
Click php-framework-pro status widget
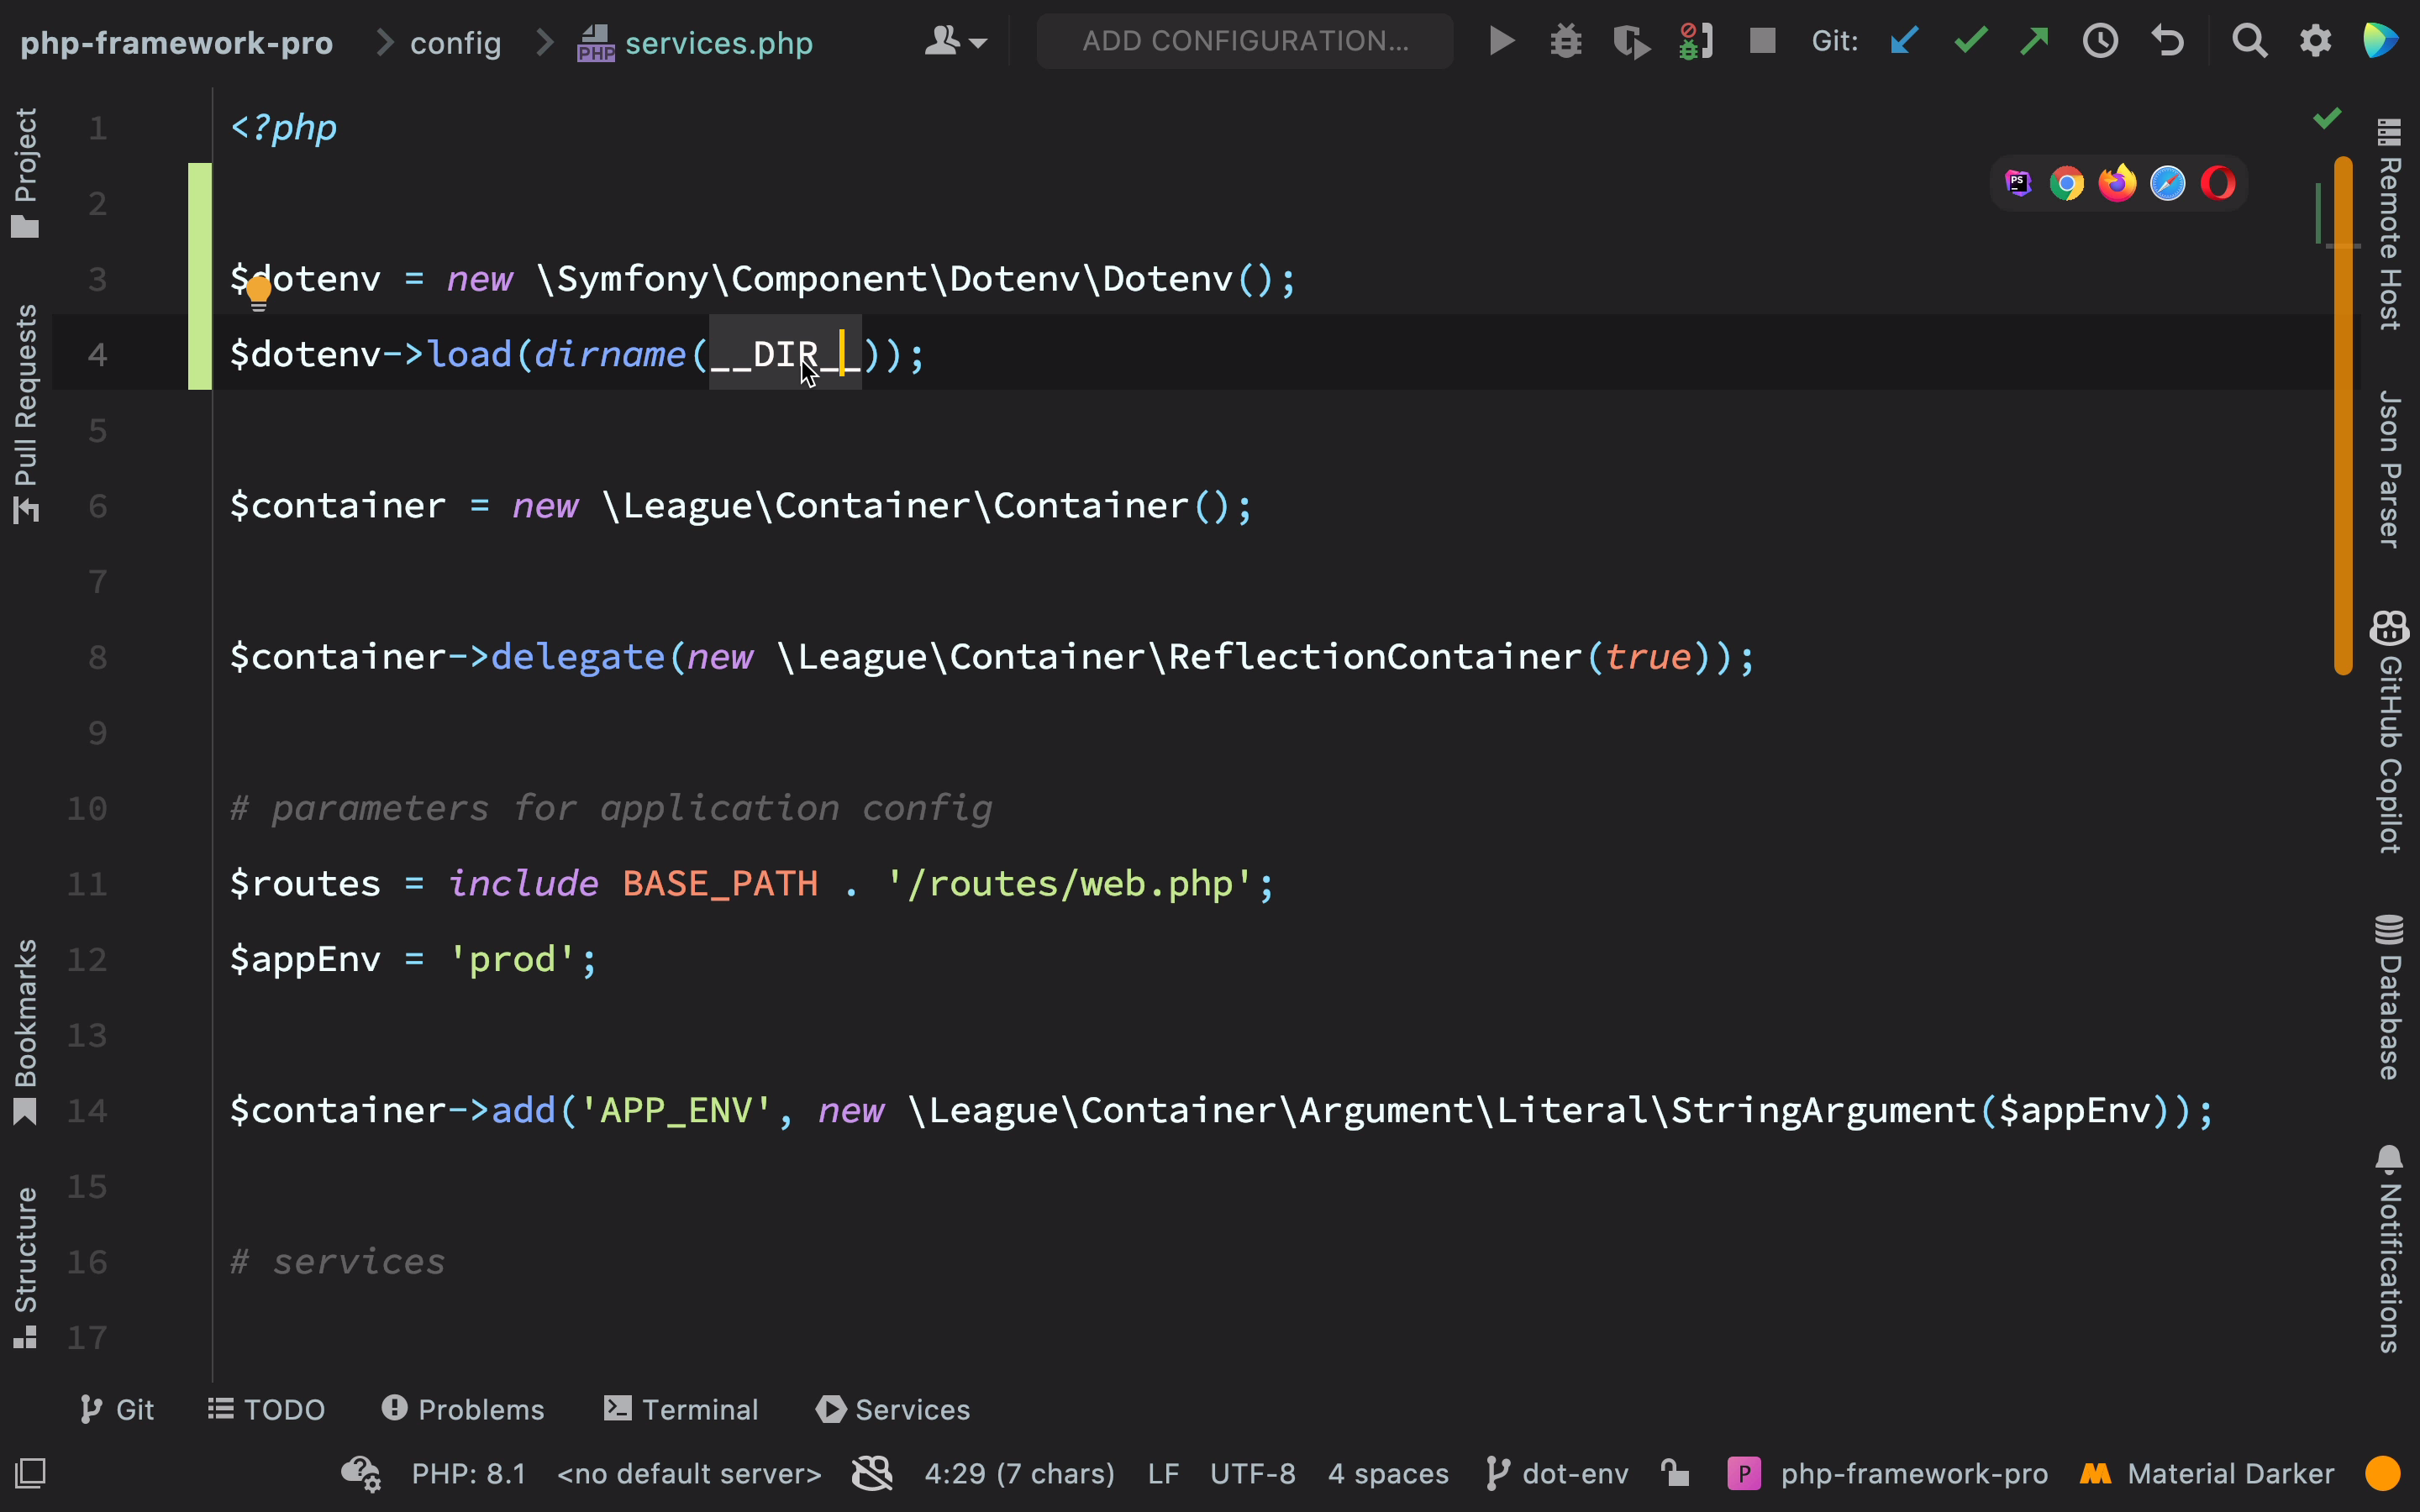1887,1474
